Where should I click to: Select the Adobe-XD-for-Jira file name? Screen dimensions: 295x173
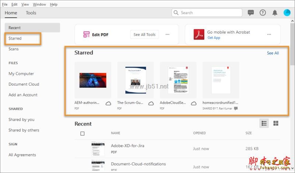click(x=128, y=146)
